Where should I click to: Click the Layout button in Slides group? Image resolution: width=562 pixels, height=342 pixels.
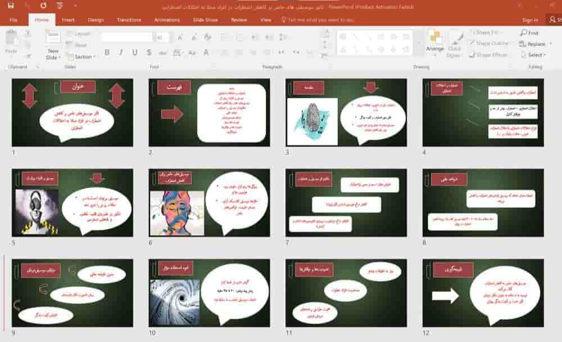pyautogui.click(x=79, y=34)
